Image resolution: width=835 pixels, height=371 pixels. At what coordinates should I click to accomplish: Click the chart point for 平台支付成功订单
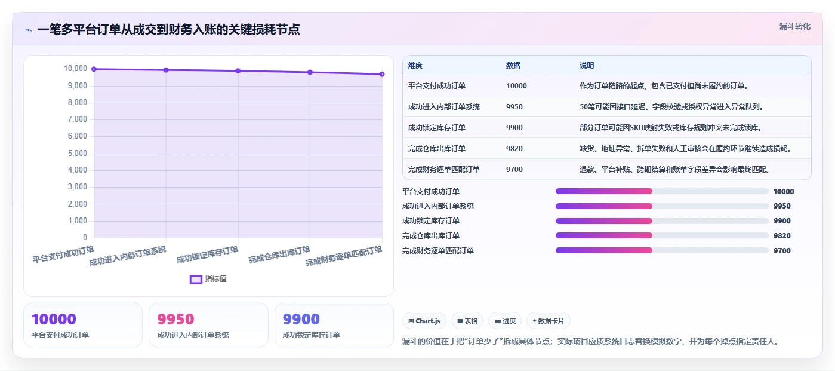(94, 69)
